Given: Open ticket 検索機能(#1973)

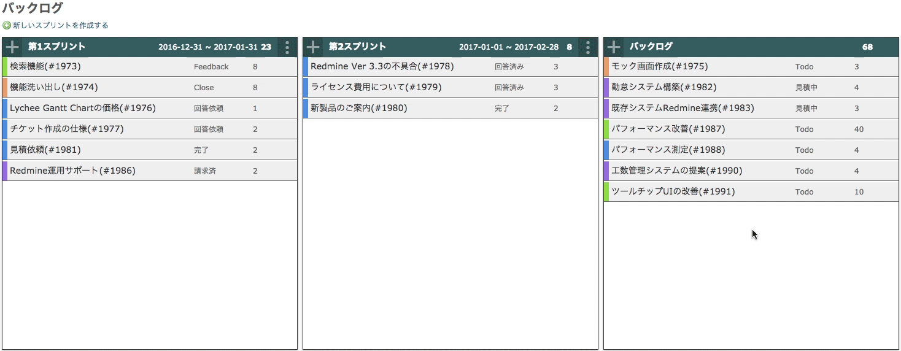Looking at the screenshot, I should pos(45,66).
